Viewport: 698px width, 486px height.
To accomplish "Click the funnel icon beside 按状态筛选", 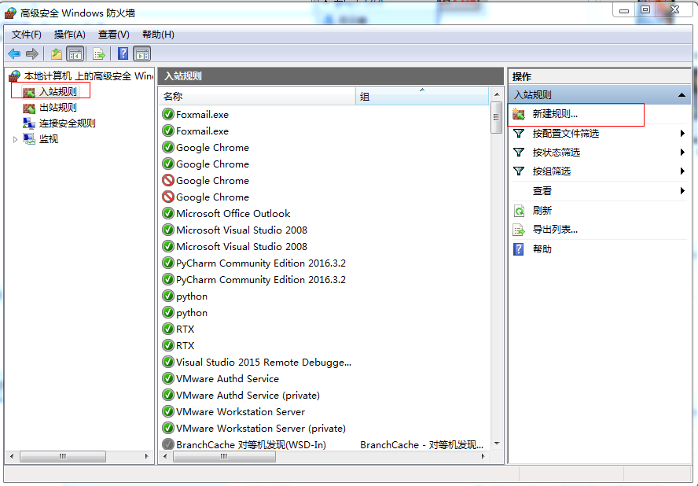I will [x=518, y=153].
